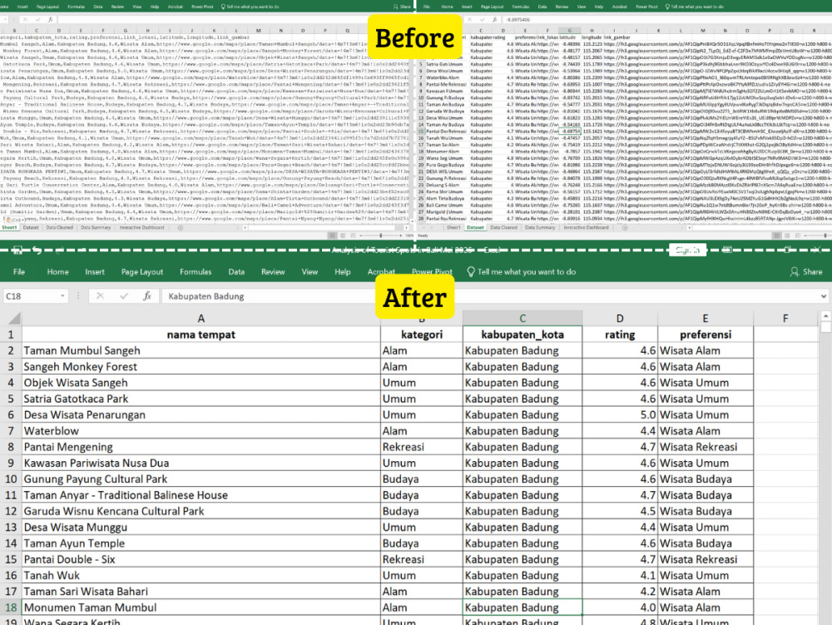832x625 pixels.
Task: Click the 'nama tempat' header cell
Action: 201,335
